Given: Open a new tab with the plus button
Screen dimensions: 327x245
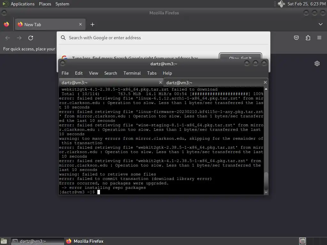Looking at the screenshot, I should [92, 25].
